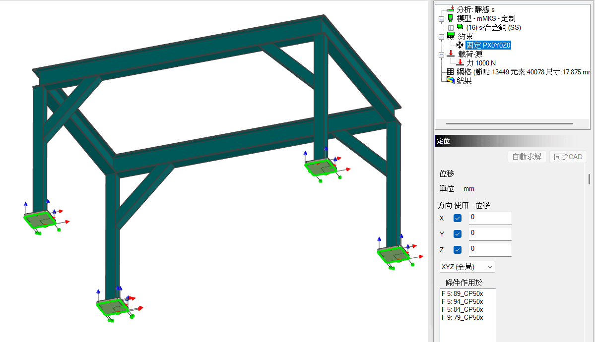Screen dimensions: 595x342
Task: Open the XYZ (全局) coordinate dropdown
Action: (467, 267)
